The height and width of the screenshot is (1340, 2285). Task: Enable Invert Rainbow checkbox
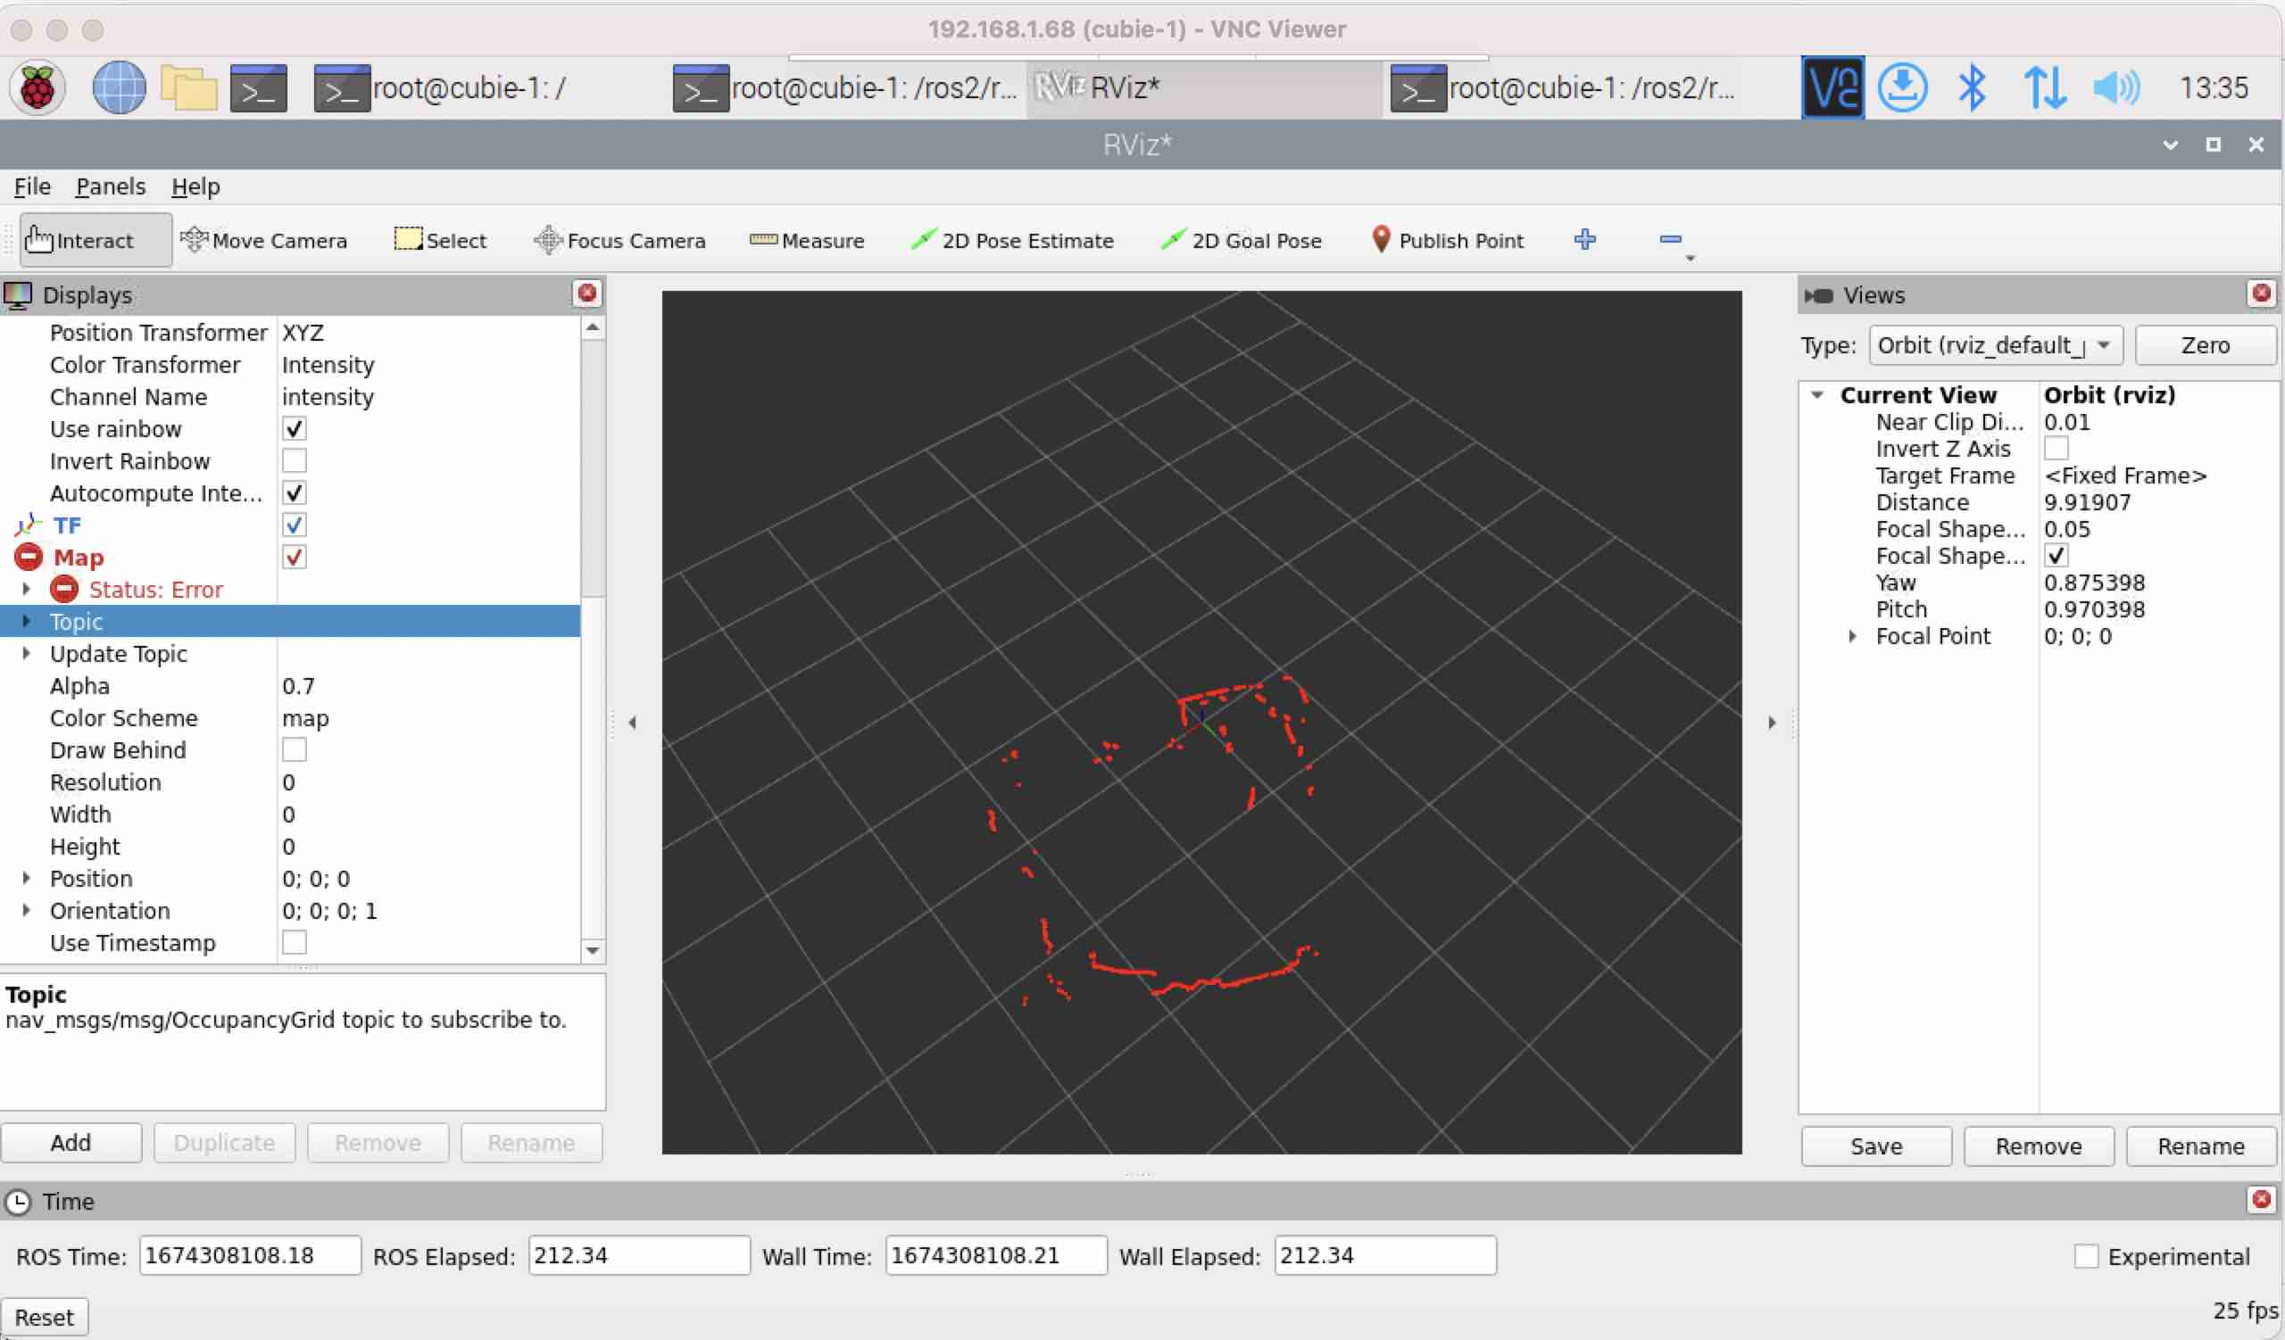292,461
